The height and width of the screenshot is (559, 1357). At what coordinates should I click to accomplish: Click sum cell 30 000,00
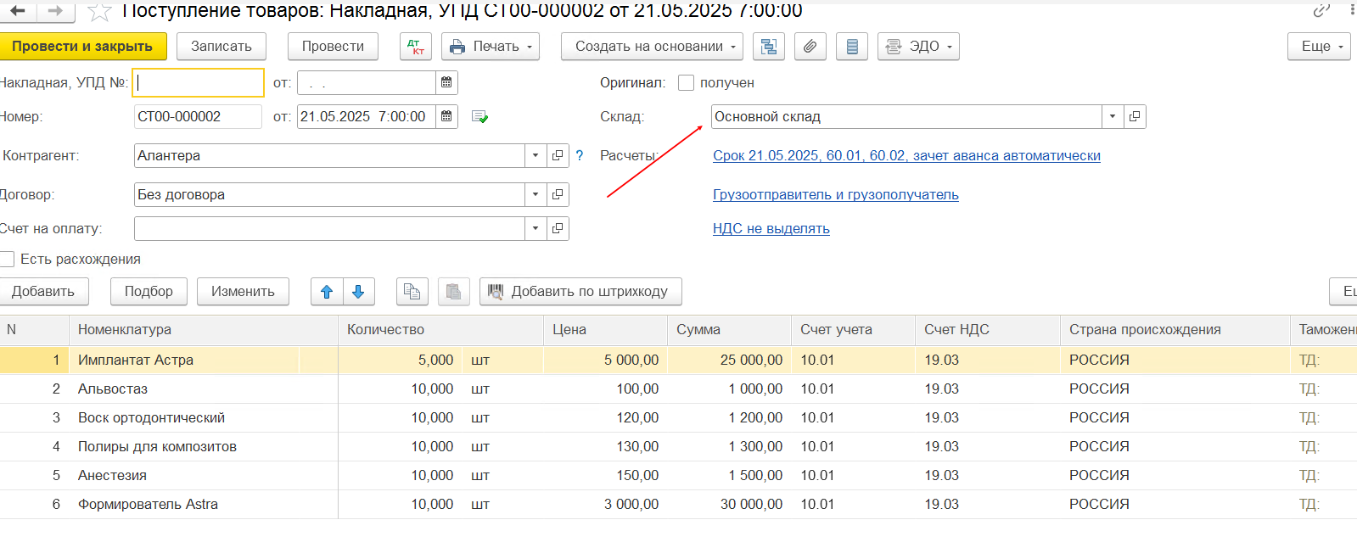point(729,504)
